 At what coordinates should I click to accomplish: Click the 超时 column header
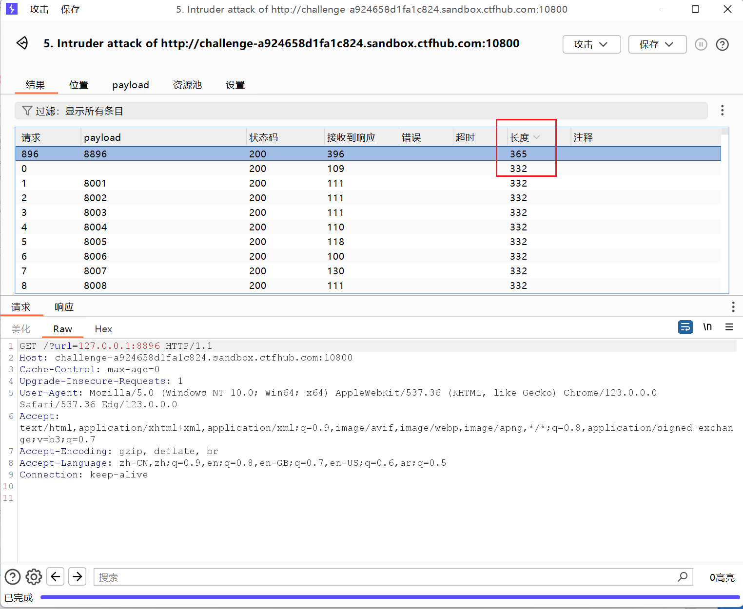click(x=480, y=137)
